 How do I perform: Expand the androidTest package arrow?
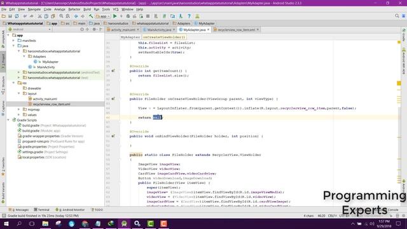coord(18,72)
